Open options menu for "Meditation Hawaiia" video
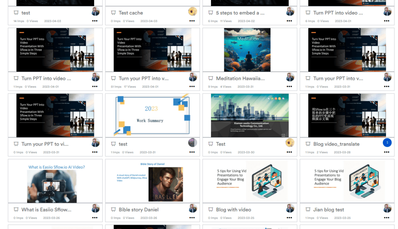The width and height of the screenshot is (398, 229). pos(289,87)
